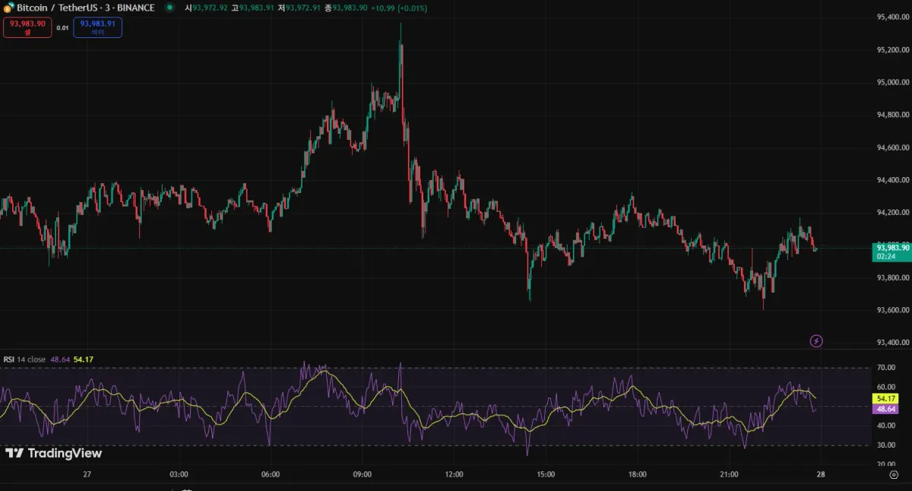Viewport: 912px width, 491px height.
Task: Click the 12:00 time axis label
Action: tap(454, 474)
